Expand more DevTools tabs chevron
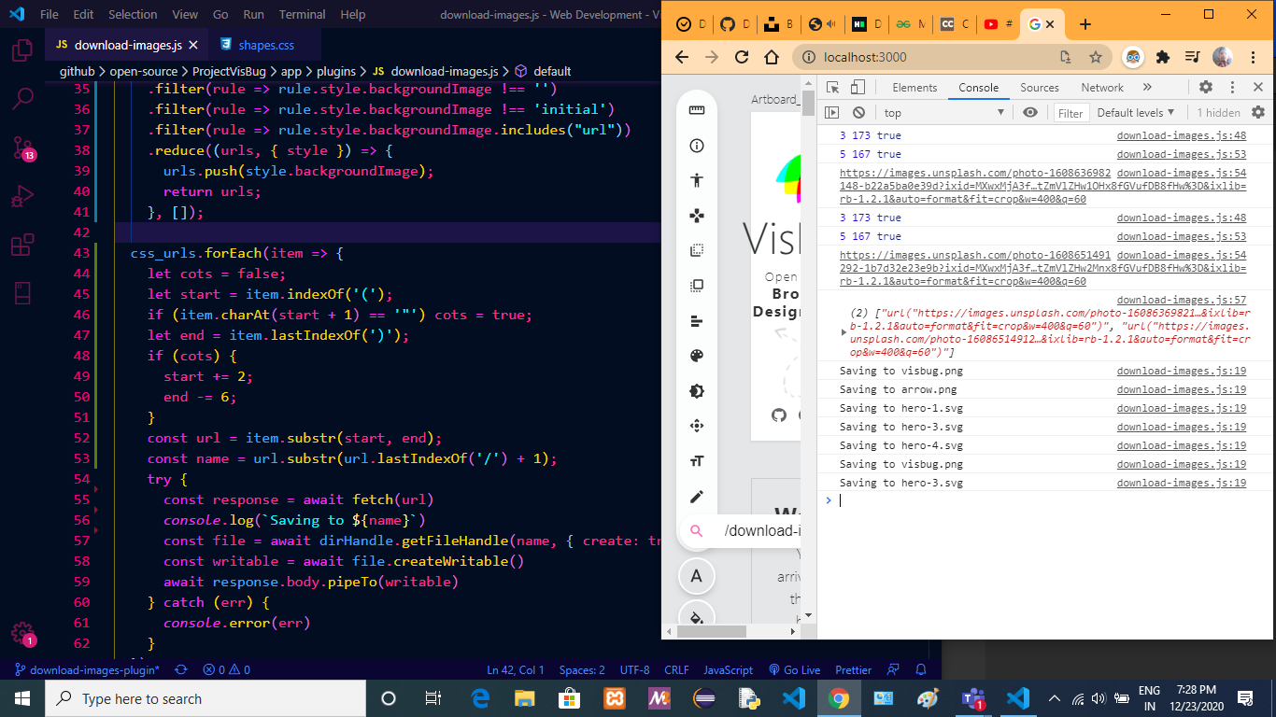This screenshot has width=1276, height=717. pos(1147,87)
